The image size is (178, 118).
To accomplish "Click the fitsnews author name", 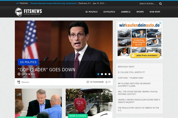I will click(x=25, y=82).
